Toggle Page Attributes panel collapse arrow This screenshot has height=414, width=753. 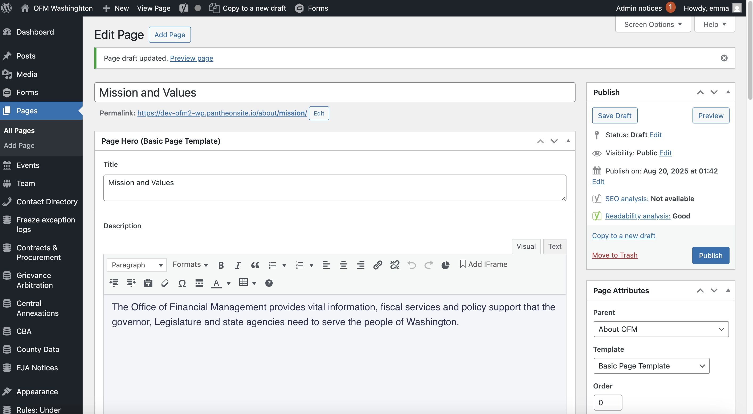(728, 291)
